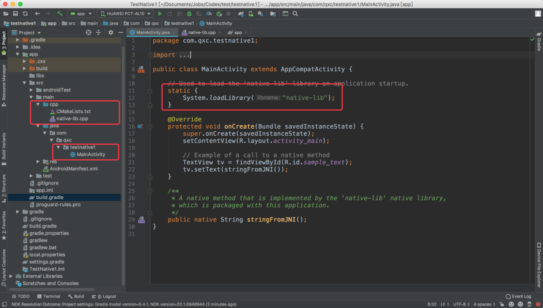Click the LF line separator selector

pyautogui.click(x=445, y=304)
